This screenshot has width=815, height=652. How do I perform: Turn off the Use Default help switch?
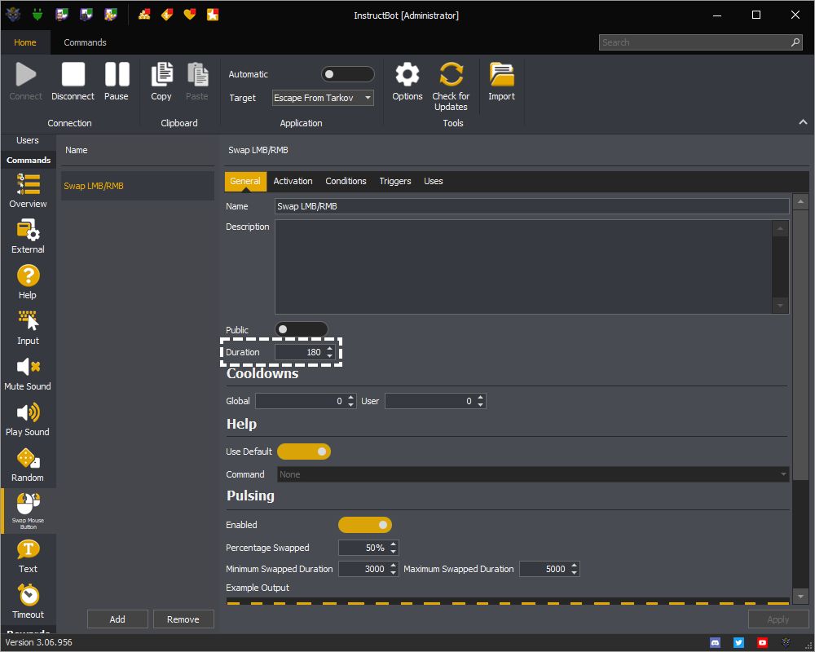point(304,452)
